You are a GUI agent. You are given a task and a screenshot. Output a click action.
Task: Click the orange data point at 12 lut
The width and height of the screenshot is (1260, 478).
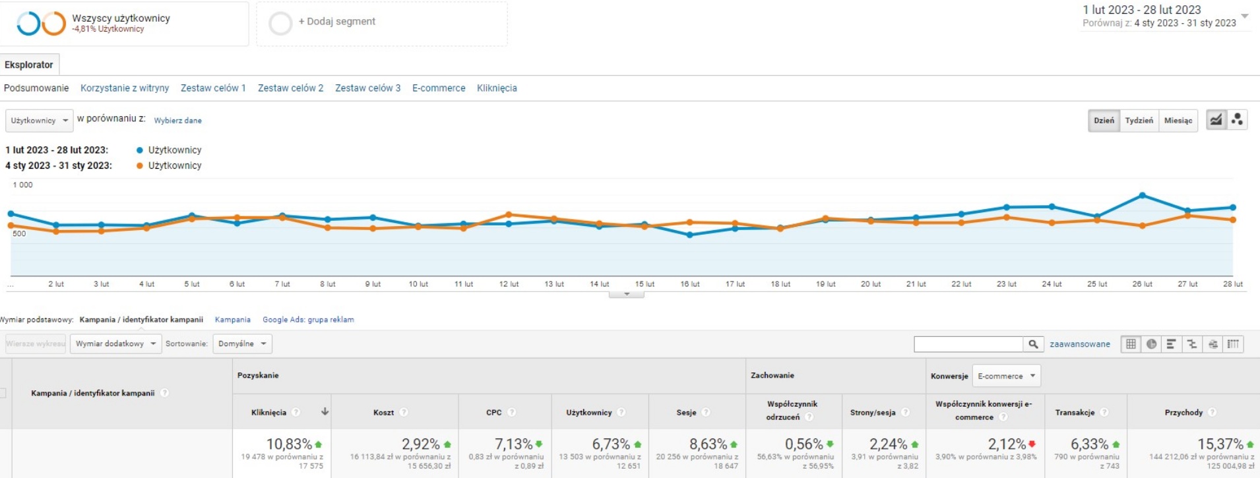509,215
